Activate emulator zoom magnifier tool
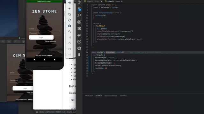The image size is (204, 114). (x=69, y=32)
